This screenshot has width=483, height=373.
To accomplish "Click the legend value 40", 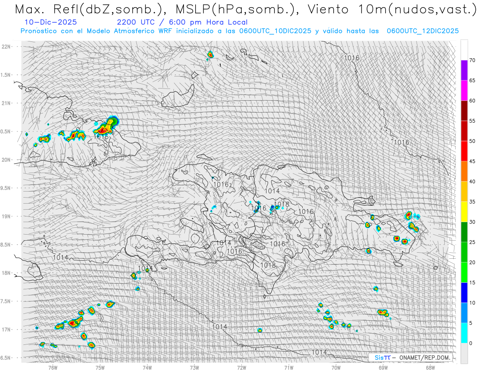I will [x=472, y=181].
